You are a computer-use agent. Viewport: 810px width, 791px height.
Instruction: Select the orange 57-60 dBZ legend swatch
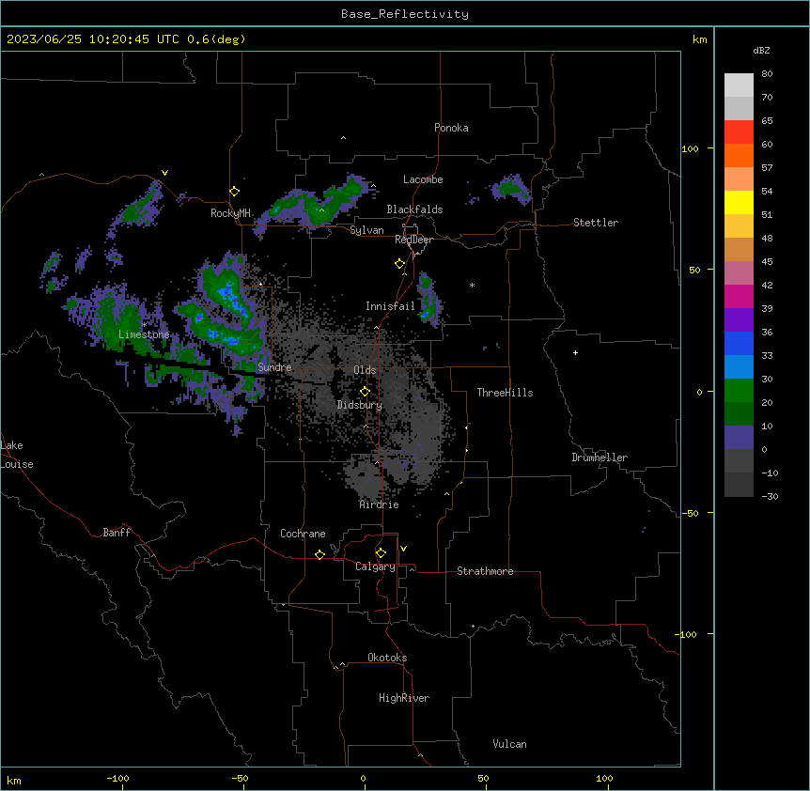[x=739, y=155]
